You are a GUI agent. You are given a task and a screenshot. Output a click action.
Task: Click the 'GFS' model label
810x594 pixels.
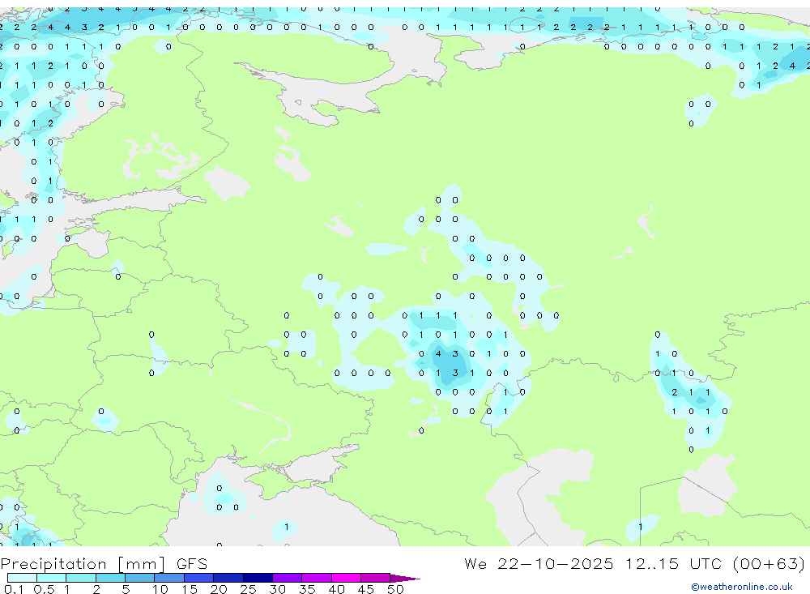tap(192, 563)
